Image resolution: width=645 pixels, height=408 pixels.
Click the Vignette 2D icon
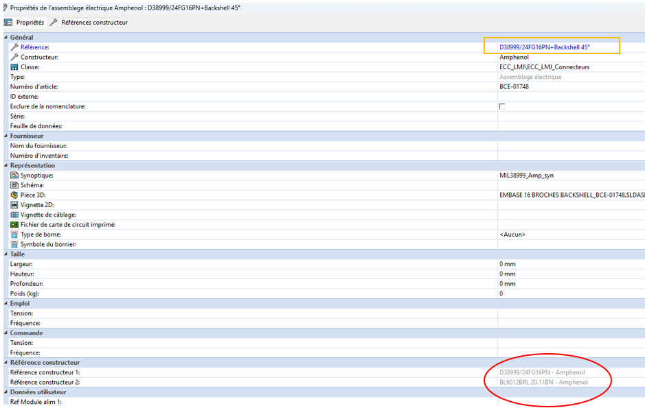pos(14,205)
